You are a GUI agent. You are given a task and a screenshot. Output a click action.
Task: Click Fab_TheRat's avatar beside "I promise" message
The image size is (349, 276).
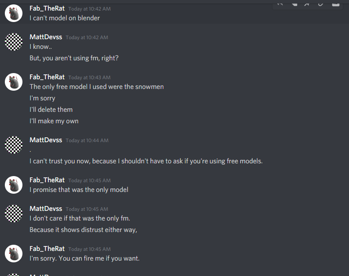(14, 185)
